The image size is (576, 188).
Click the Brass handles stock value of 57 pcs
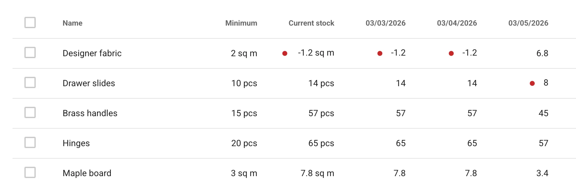coord(321,113)
